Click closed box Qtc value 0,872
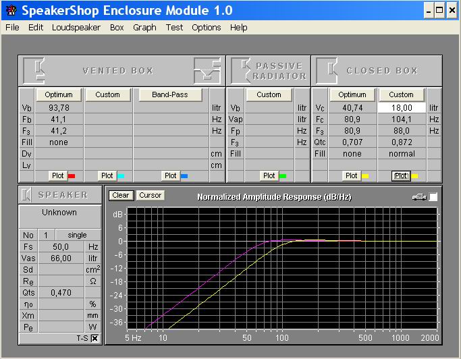 tap(402, 142)
